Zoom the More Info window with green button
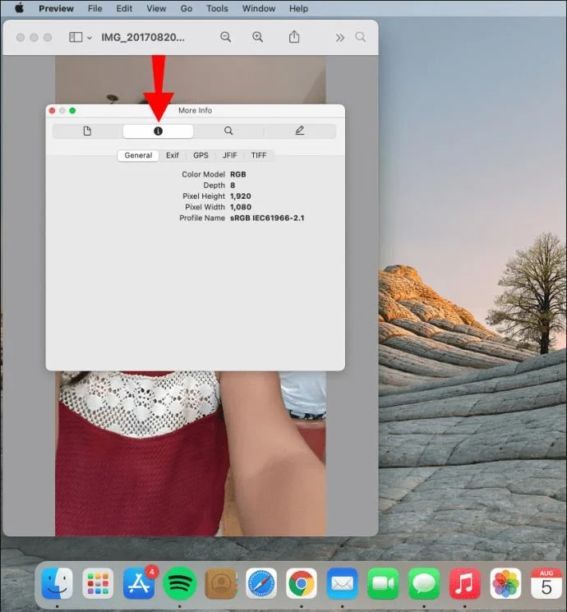Viewport: 567px width, 612px height. 72,111
